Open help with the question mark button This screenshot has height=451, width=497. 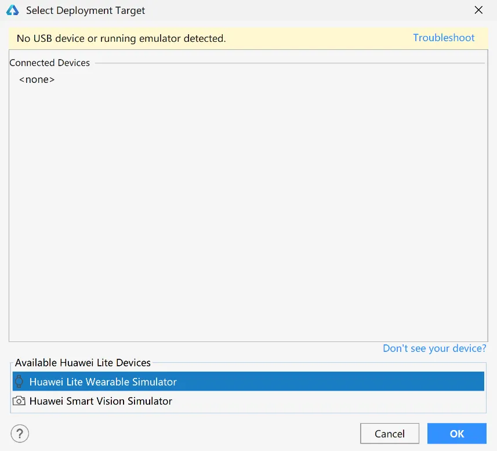click(20, 433)
